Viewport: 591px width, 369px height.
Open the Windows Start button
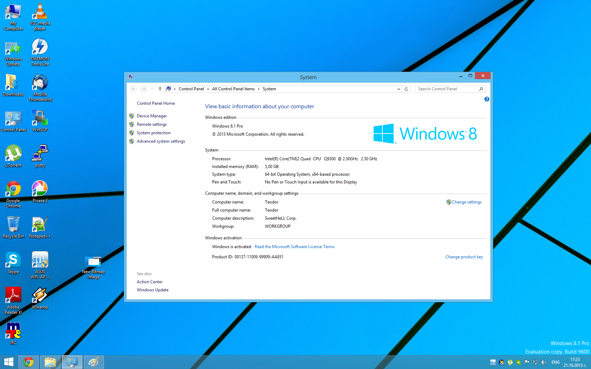coord(8,362)
